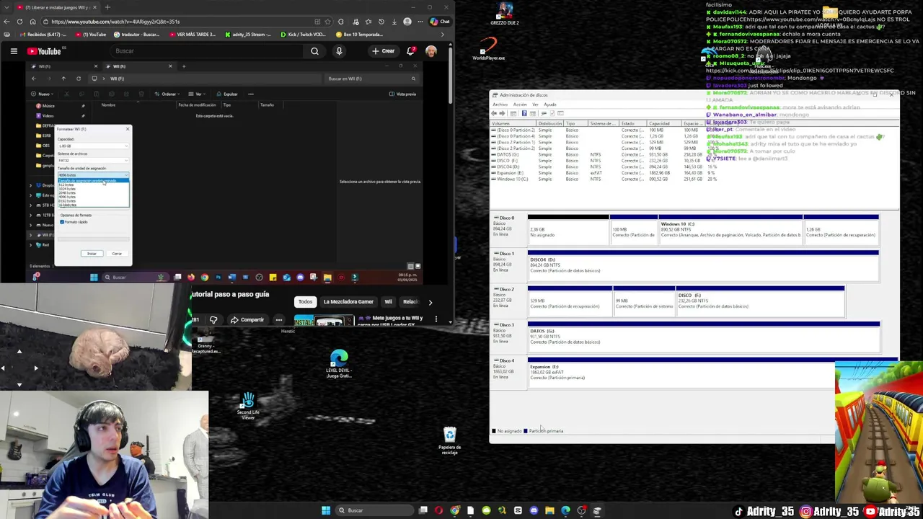Open the Nuevo dropdown in the video's Explorer
923x519 pixels.
43,94
